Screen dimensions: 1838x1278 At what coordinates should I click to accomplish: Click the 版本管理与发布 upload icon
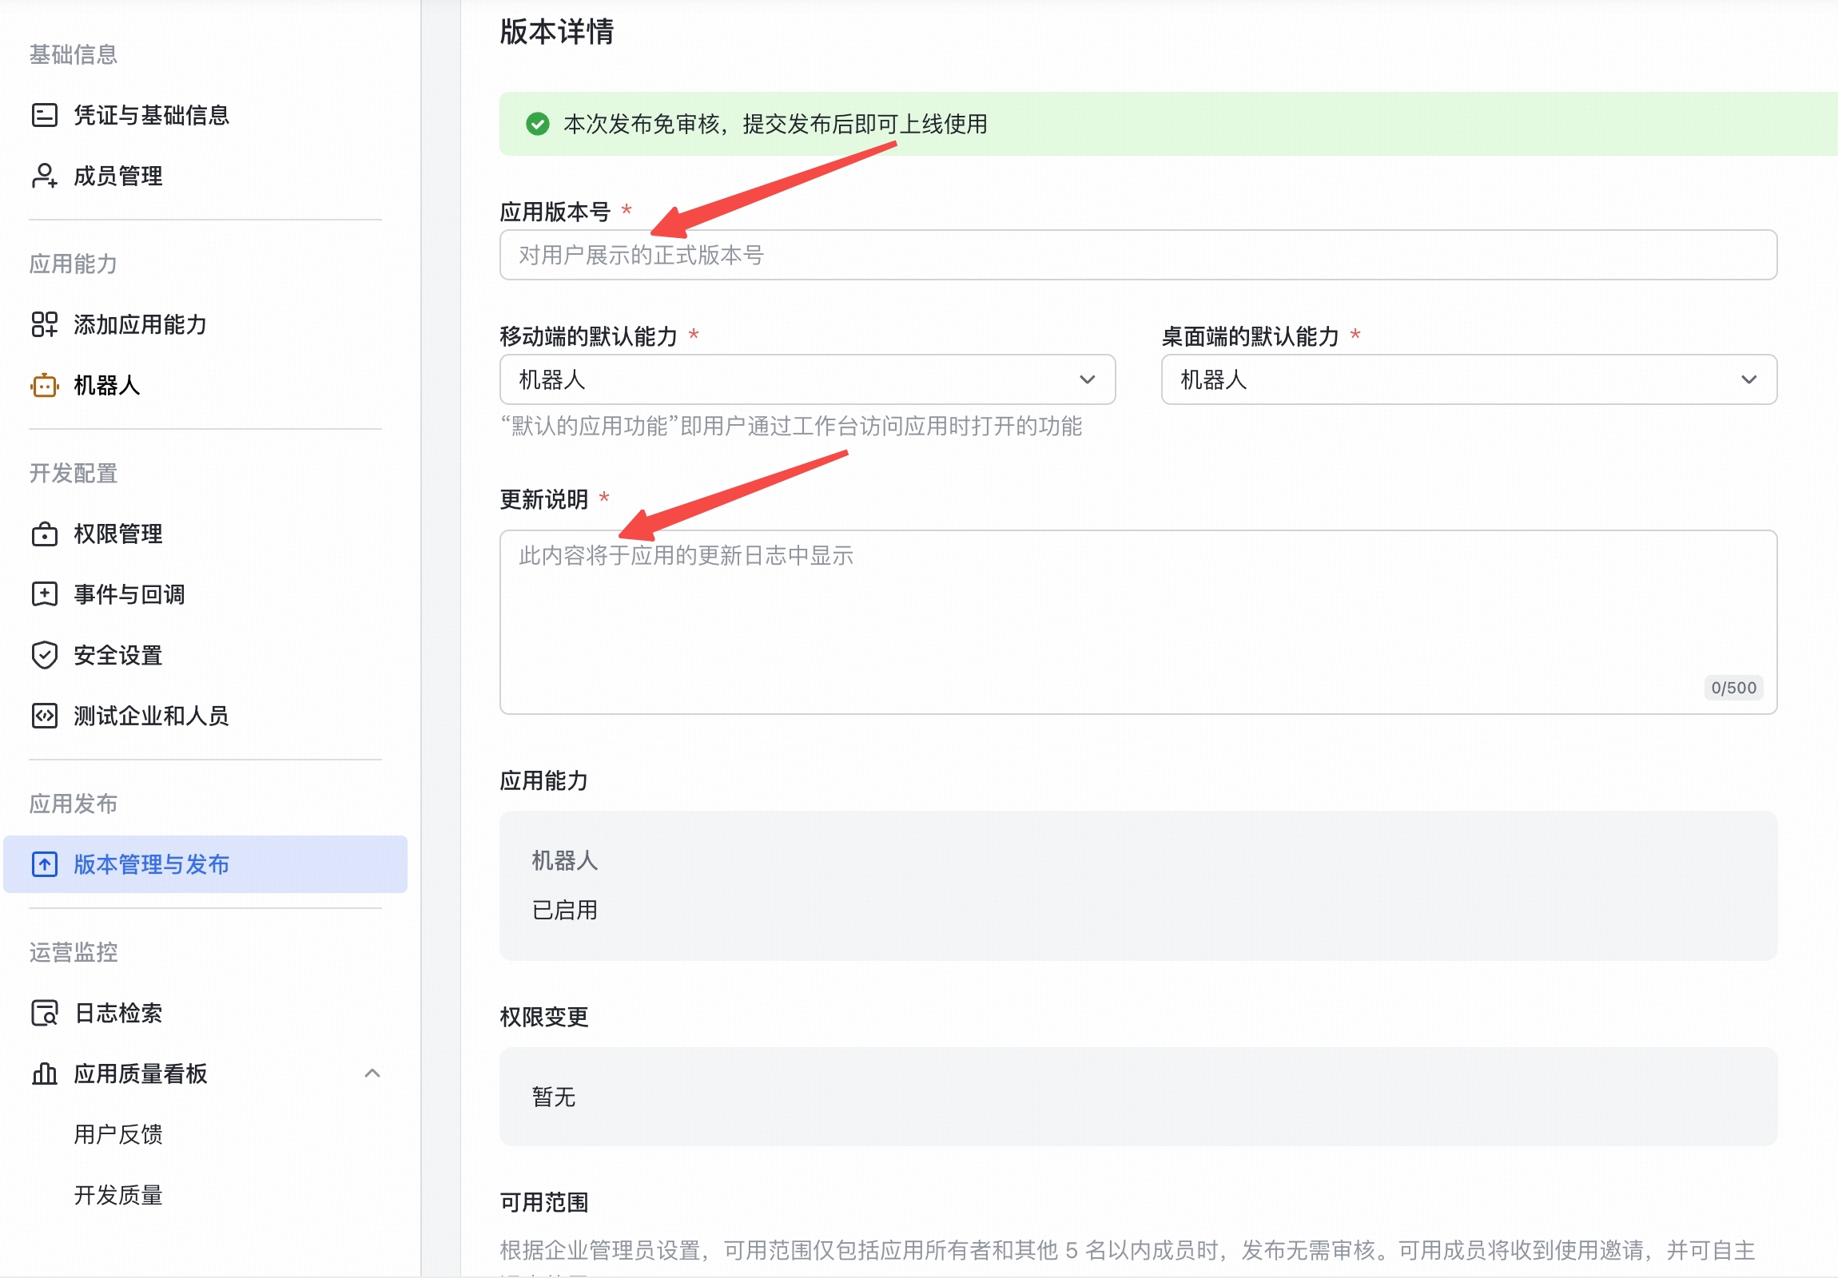point(44,864)
